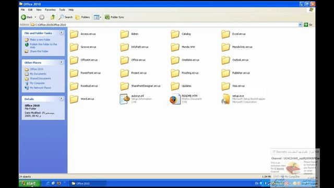Select the README.HTM Firefox document icon

click(x=175, y=99)
